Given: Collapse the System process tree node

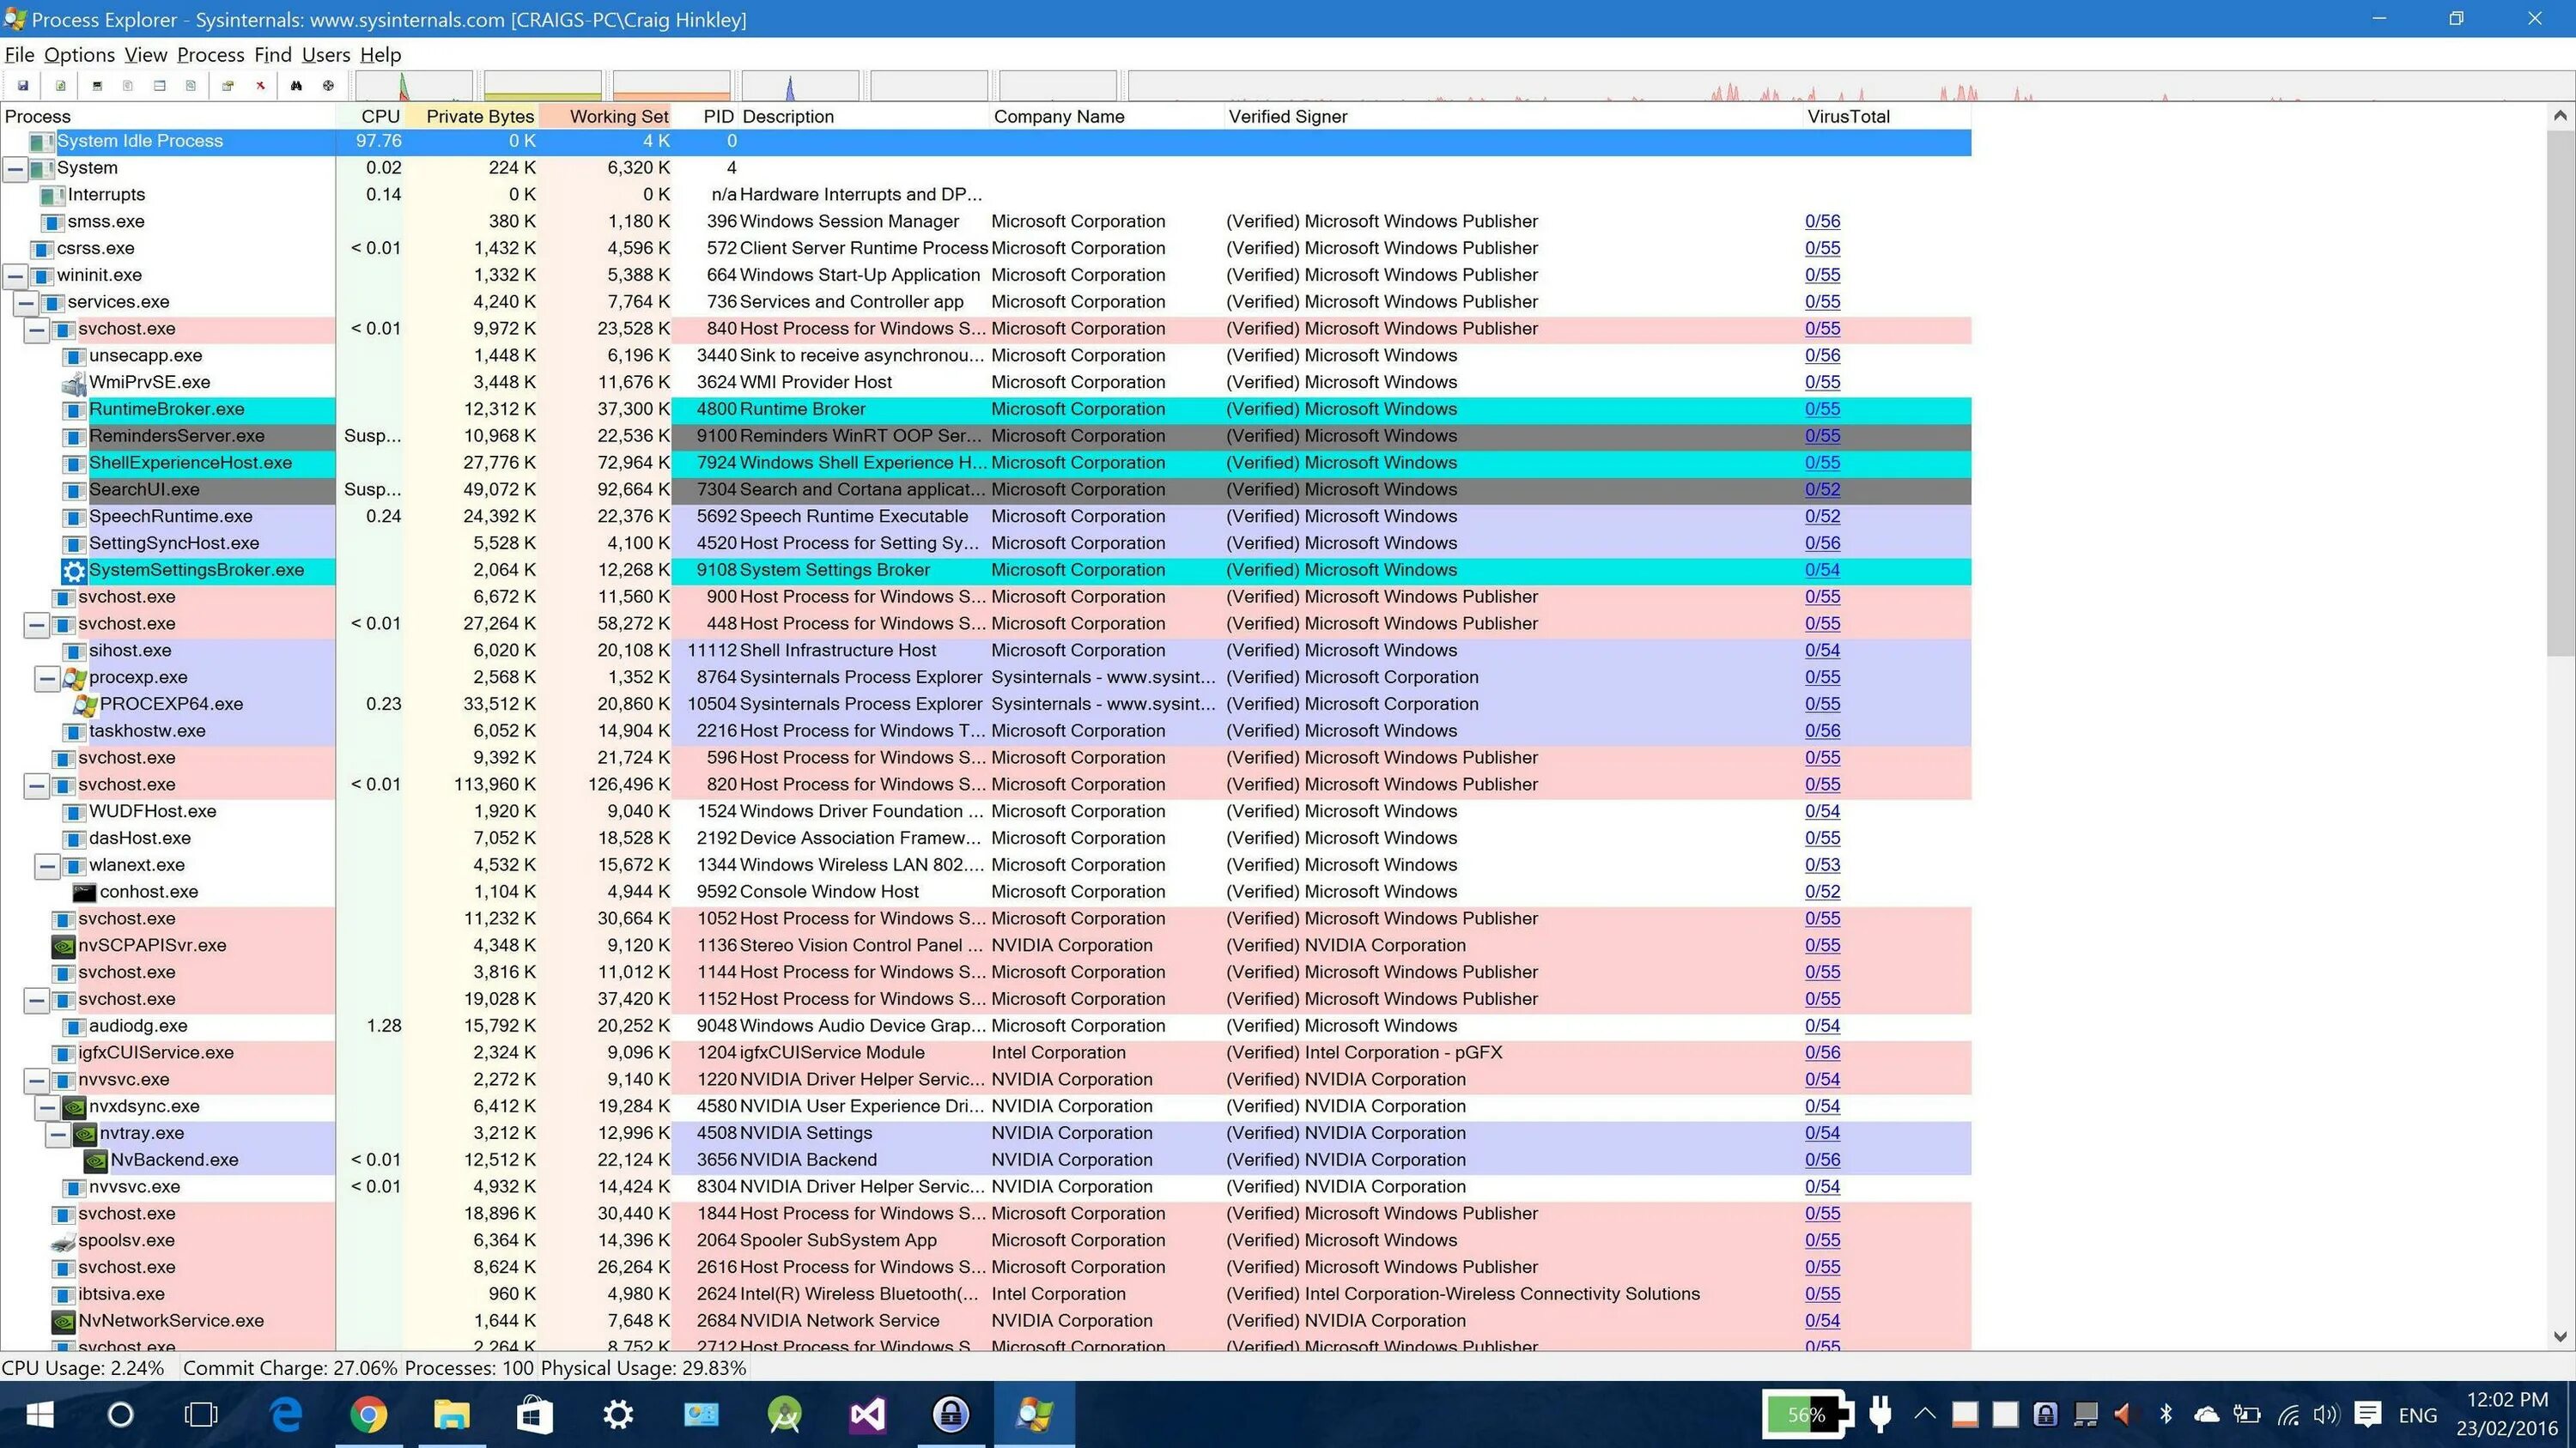Looking at the screenshot, I should coord(15,169).
